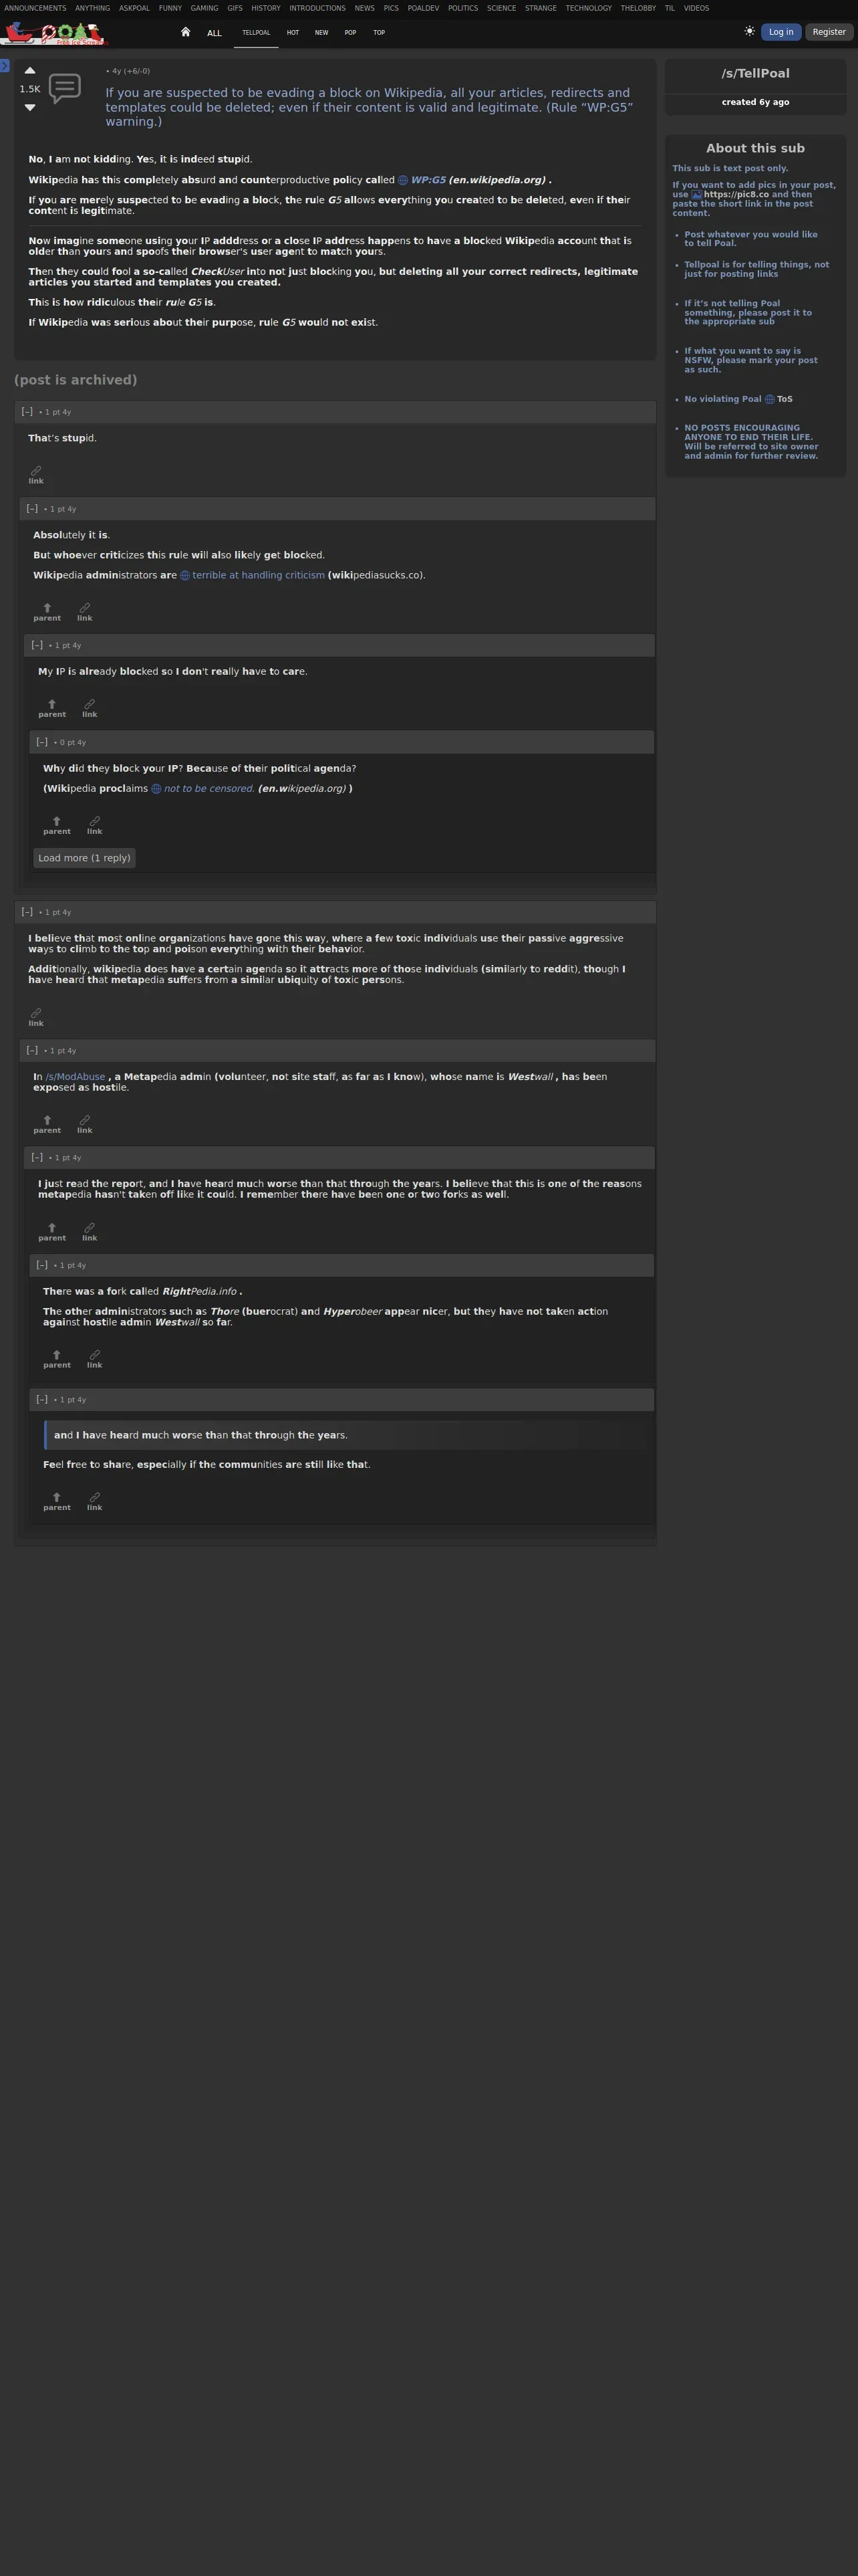This screenshot has width=858, height=2576.
Task: Click link icon under the RightPedia fork comment
Action: (95, 1359)
